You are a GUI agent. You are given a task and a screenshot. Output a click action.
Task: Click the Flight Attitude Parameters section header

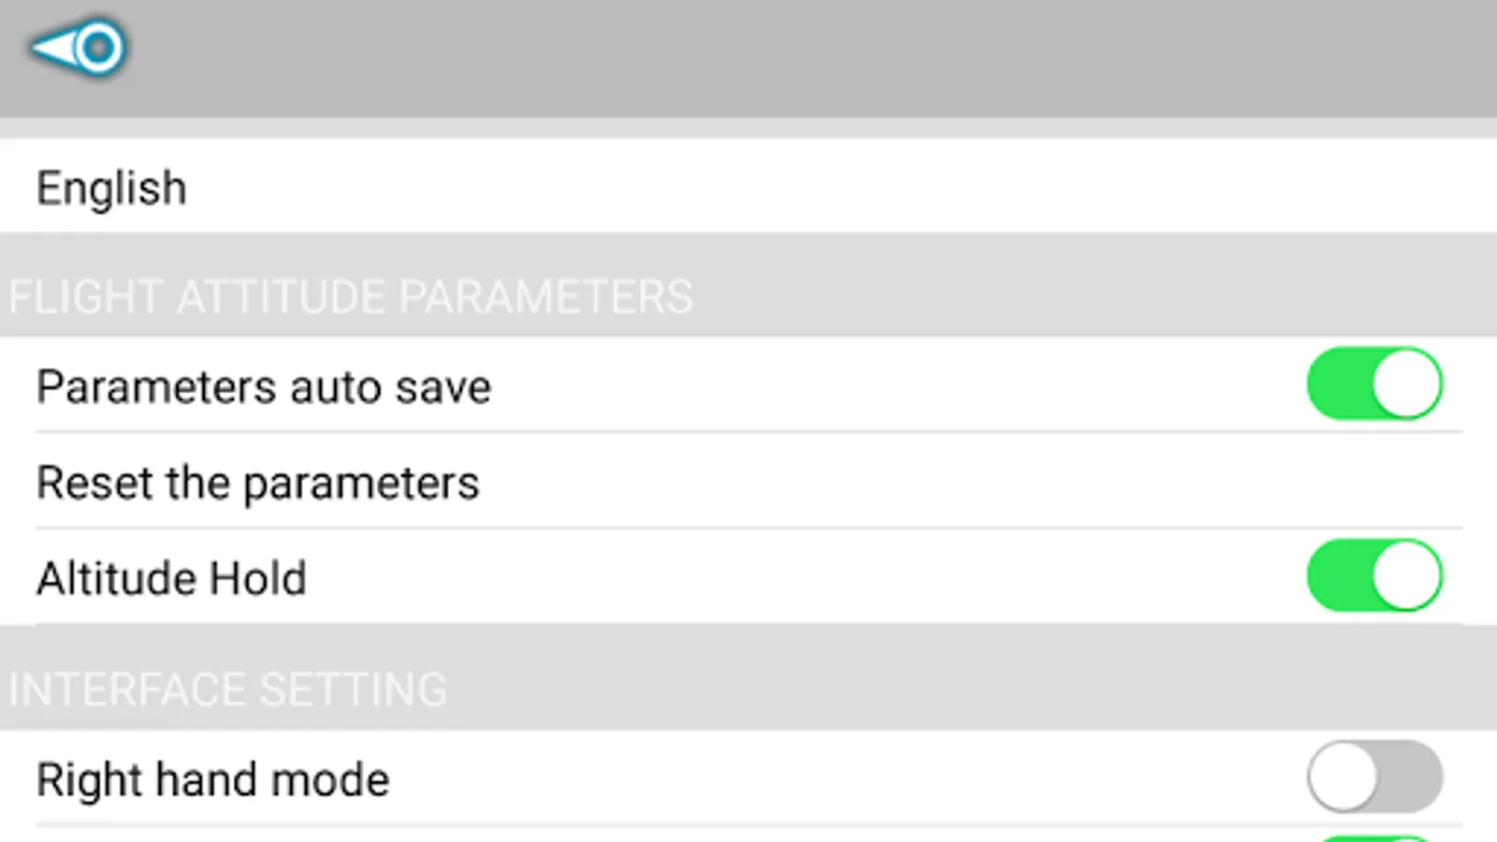[x=351, y=297]
